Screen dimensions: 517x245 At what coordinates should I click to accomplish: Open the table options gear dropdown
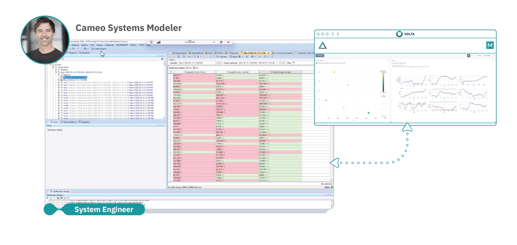click(253, 57)
